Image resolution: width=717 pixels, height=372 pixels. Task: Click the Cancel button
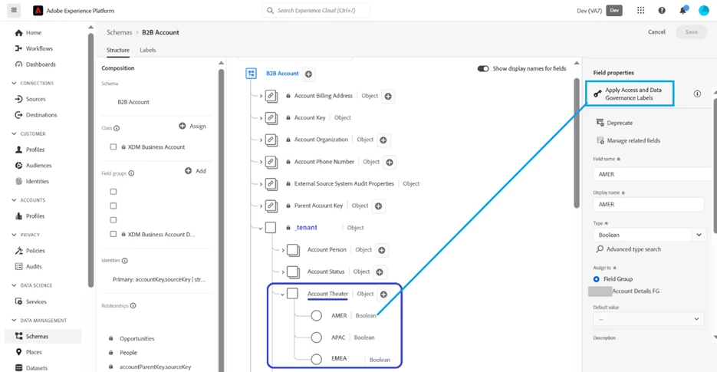(656, 32)
